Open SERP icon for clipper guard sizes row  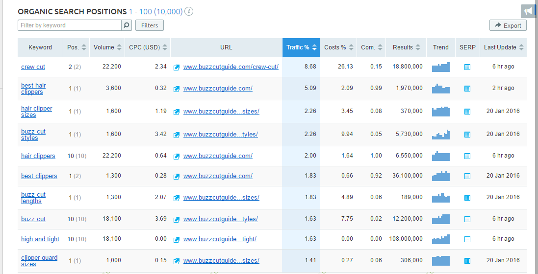[467, 261]
